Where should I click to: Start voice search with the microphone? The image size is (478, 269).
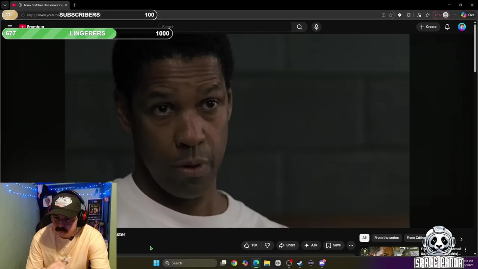click(x=316, y=27)
